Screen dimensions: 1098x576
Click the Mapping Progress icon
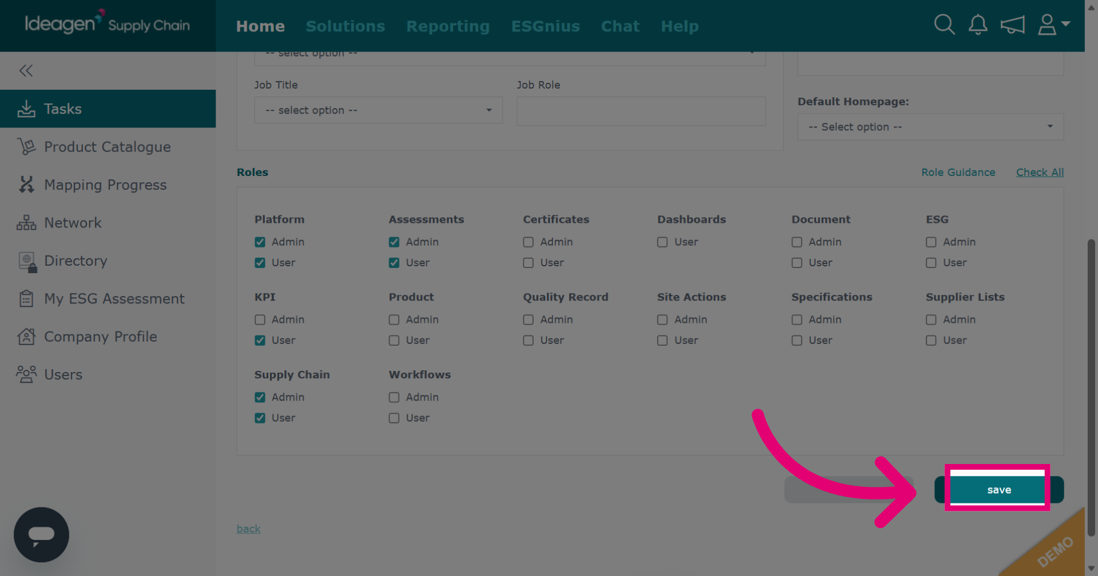[x=26, y=185]
